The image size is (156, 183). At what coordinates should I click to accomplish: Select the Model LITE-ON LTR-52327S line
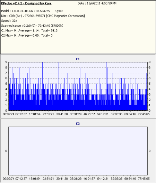pyautogui.click(x=32, y=11)
